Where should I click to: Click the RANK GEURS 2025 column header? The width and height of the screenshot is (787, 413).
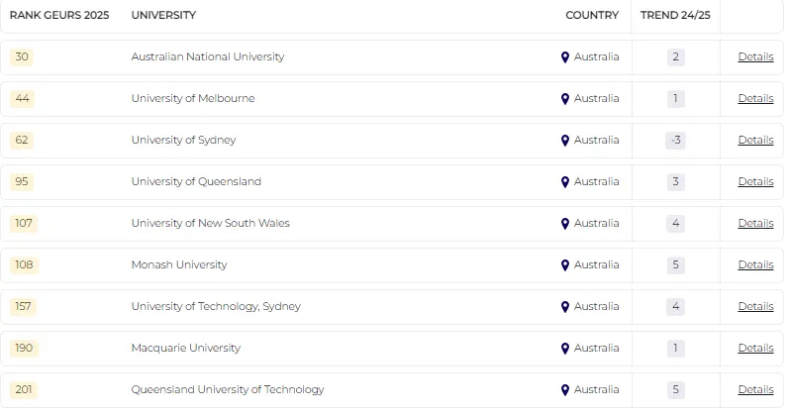[59, 16]
